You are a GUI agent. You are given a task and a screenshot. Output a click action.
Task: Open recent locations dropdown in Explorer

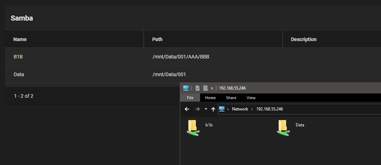206,109
